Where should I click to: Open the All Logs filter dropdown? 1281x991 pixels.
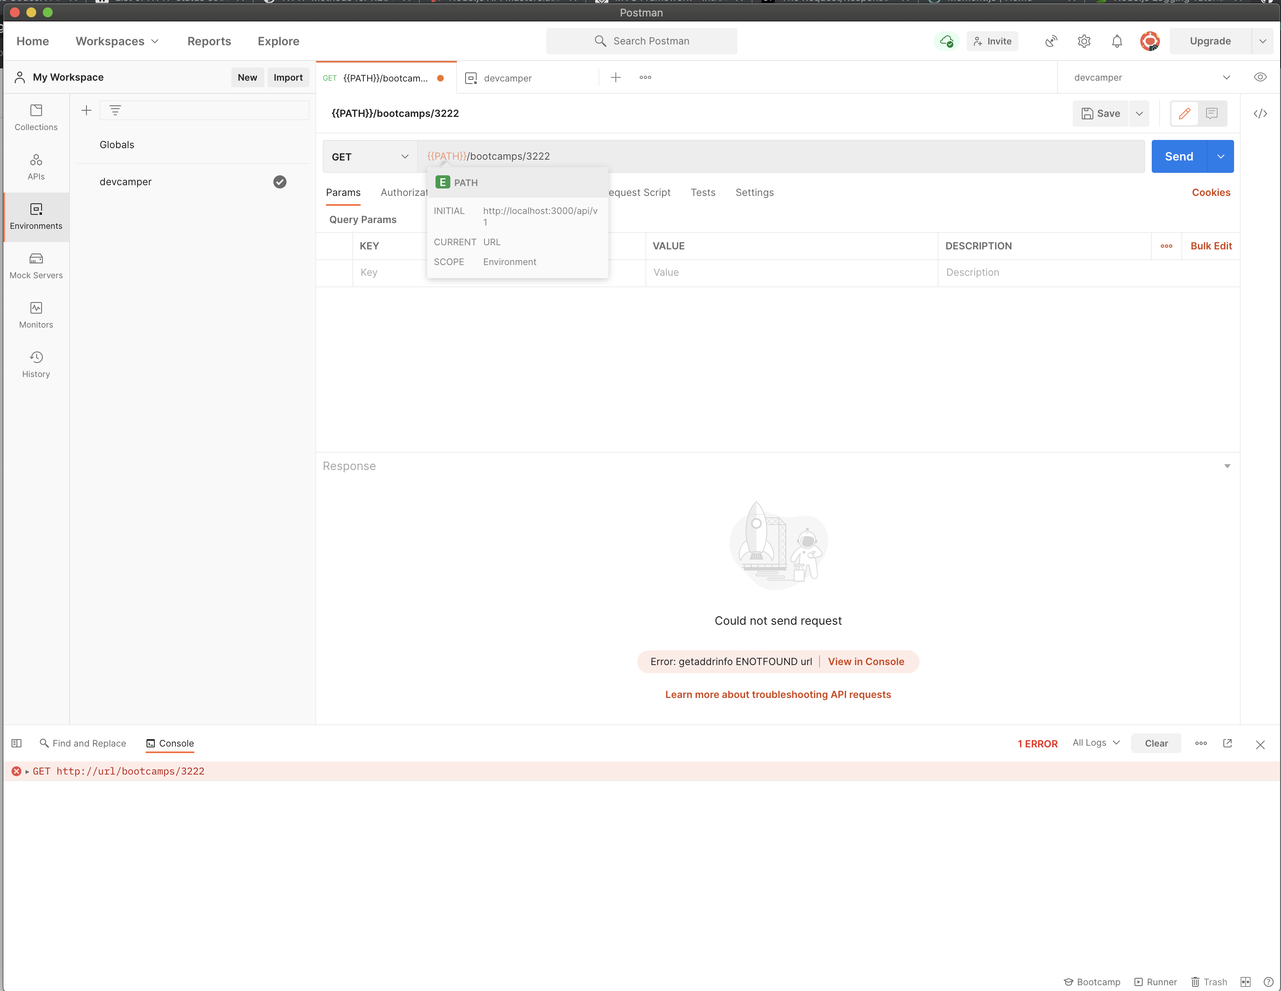(x=1095, y=743)
